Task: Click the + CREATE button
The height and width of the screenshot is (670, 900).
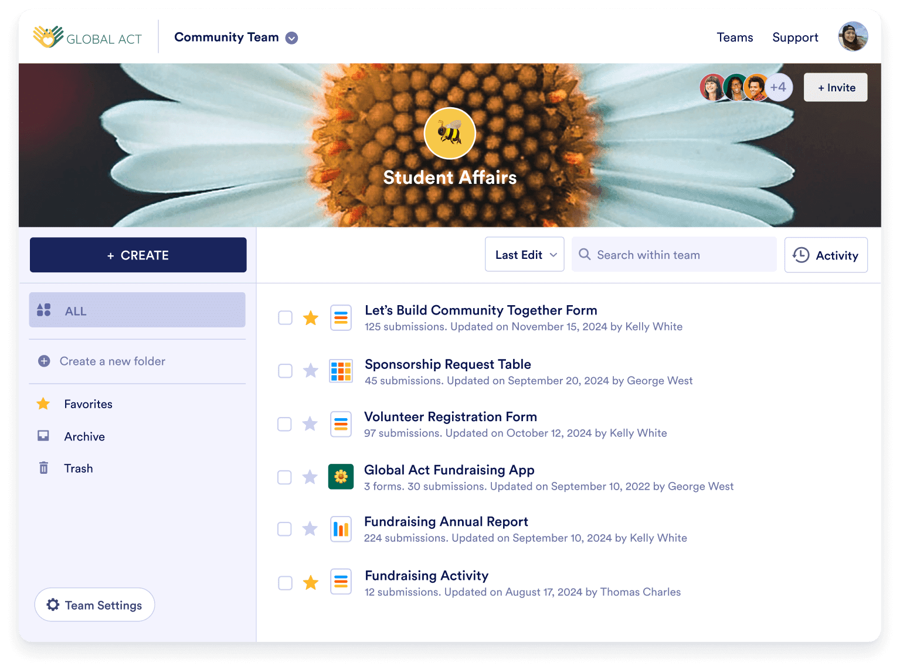Action: 138,255
